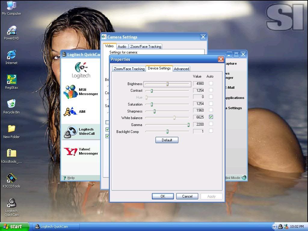Click the Default button
The height and width of the screenshot is (231, 308).
pyautogui.click(x=167, y=140)
